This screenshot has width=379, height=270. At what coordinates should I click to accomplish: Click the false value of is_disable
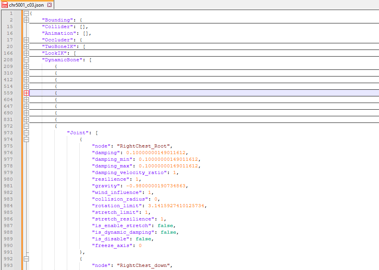pyautogui.click(x=143, y=239)
